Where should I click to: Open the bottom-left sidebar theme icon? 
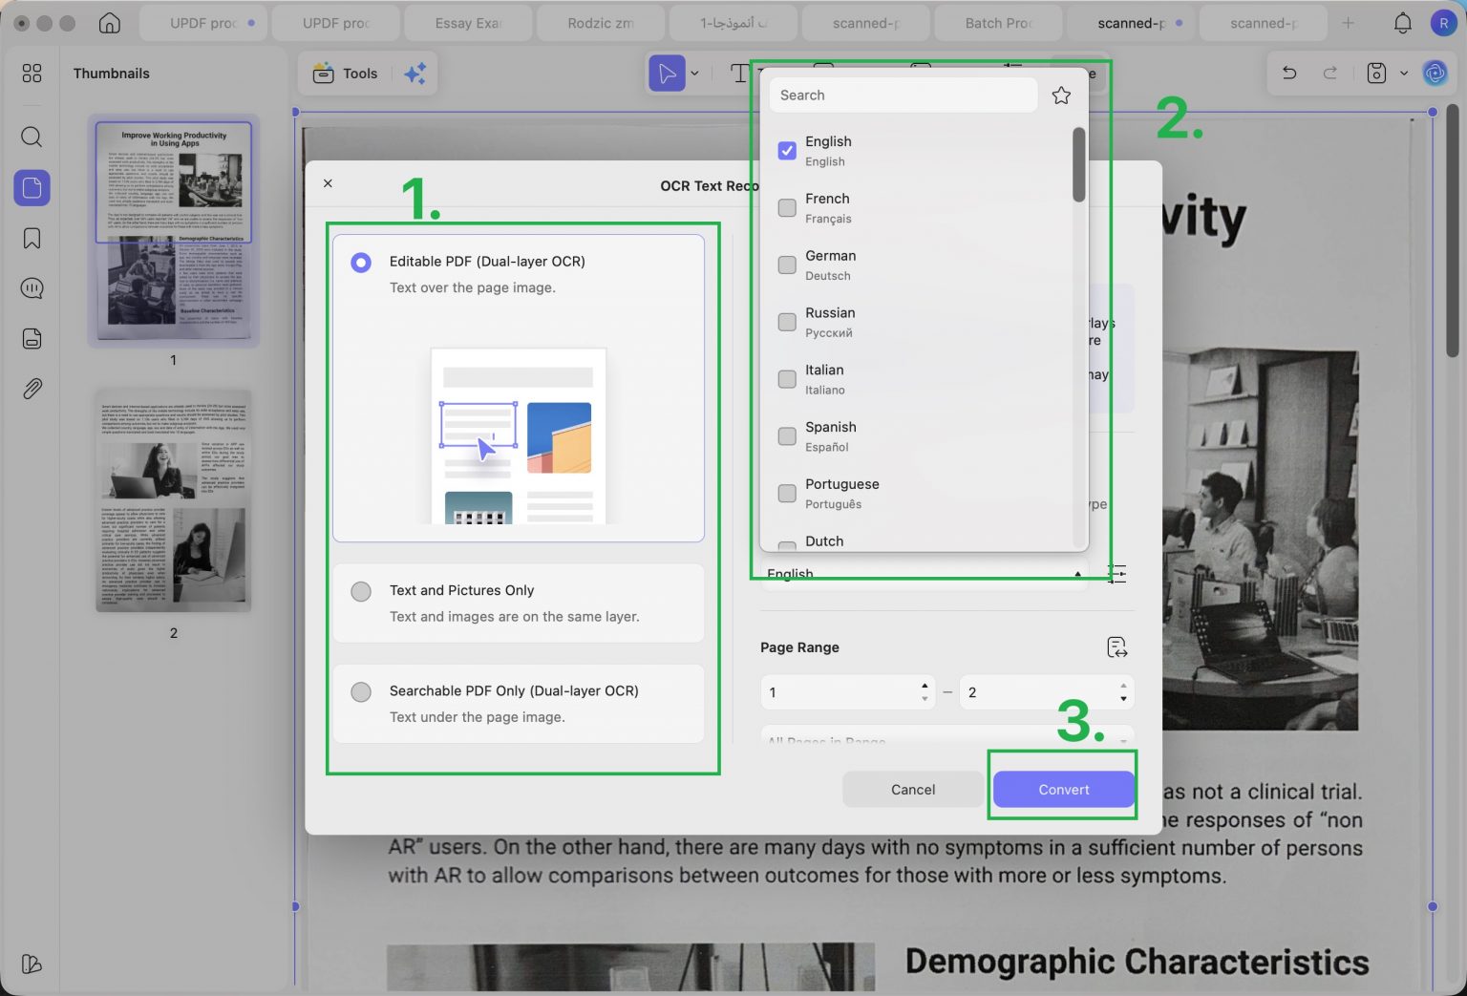(32, 964)
